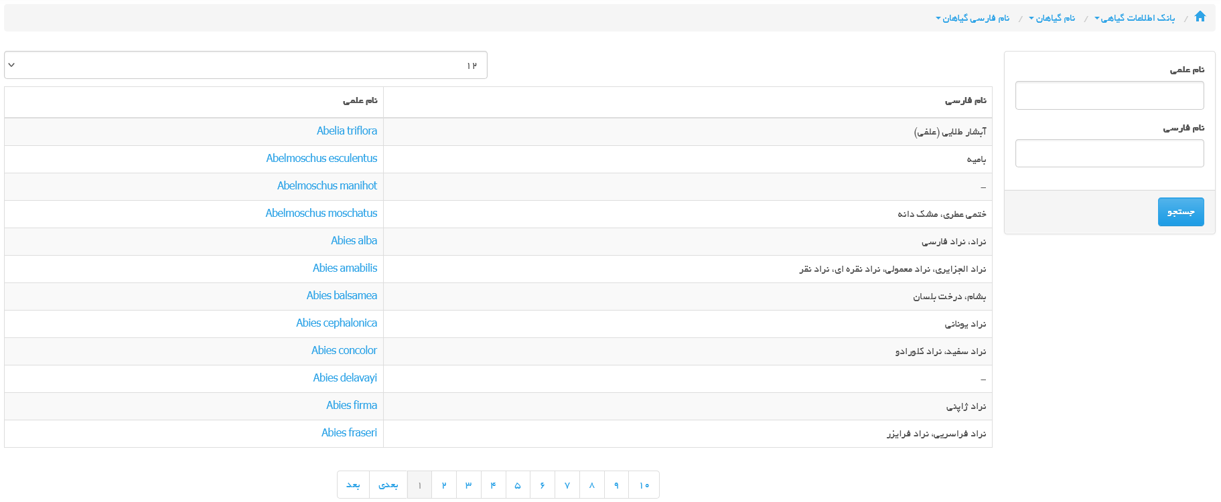Click the Abies cephalonica link
Image resolution: width=1221 pixels, height=502 pixels.
336,323
